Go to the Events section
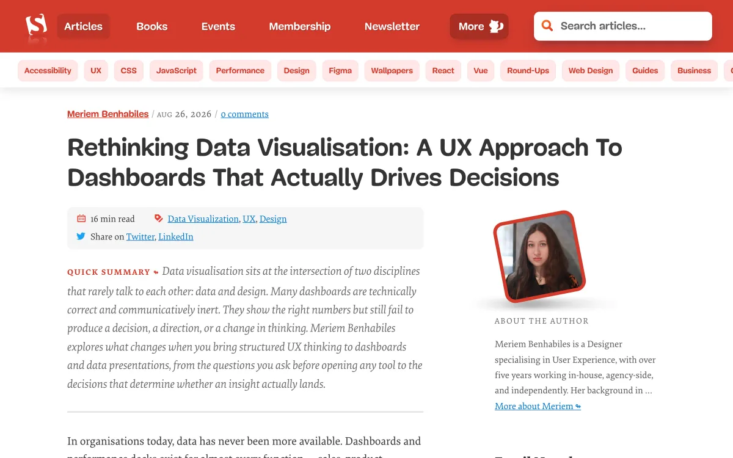 tap(218, 26)
